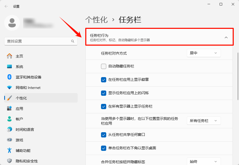Open the 所有任务栏 dropdown
The image size is (239, 165).
coord(204,120)
